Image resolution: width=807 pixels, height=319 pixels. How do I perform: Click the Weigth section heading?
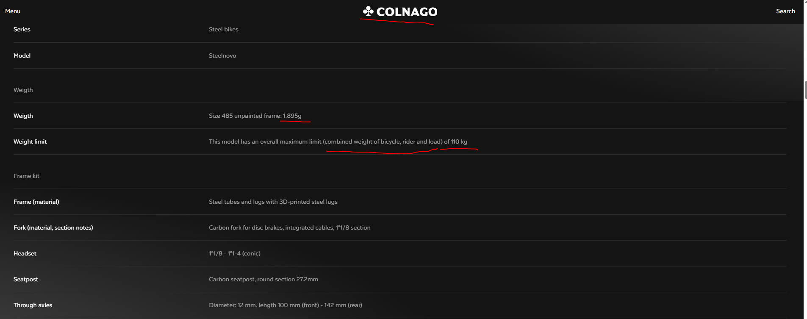[23, 90]
